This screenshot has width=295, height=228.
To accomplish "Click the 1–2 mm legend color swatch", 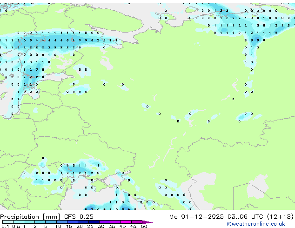I will (x=29, y=222).
